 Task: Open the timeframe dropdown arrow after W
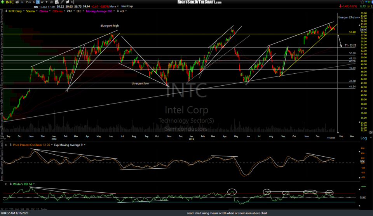[46, 2]
